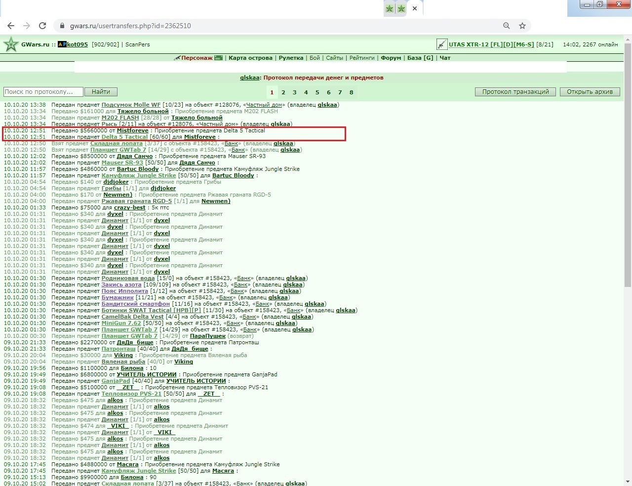Open the Бумажник item link

click(118, 297)
